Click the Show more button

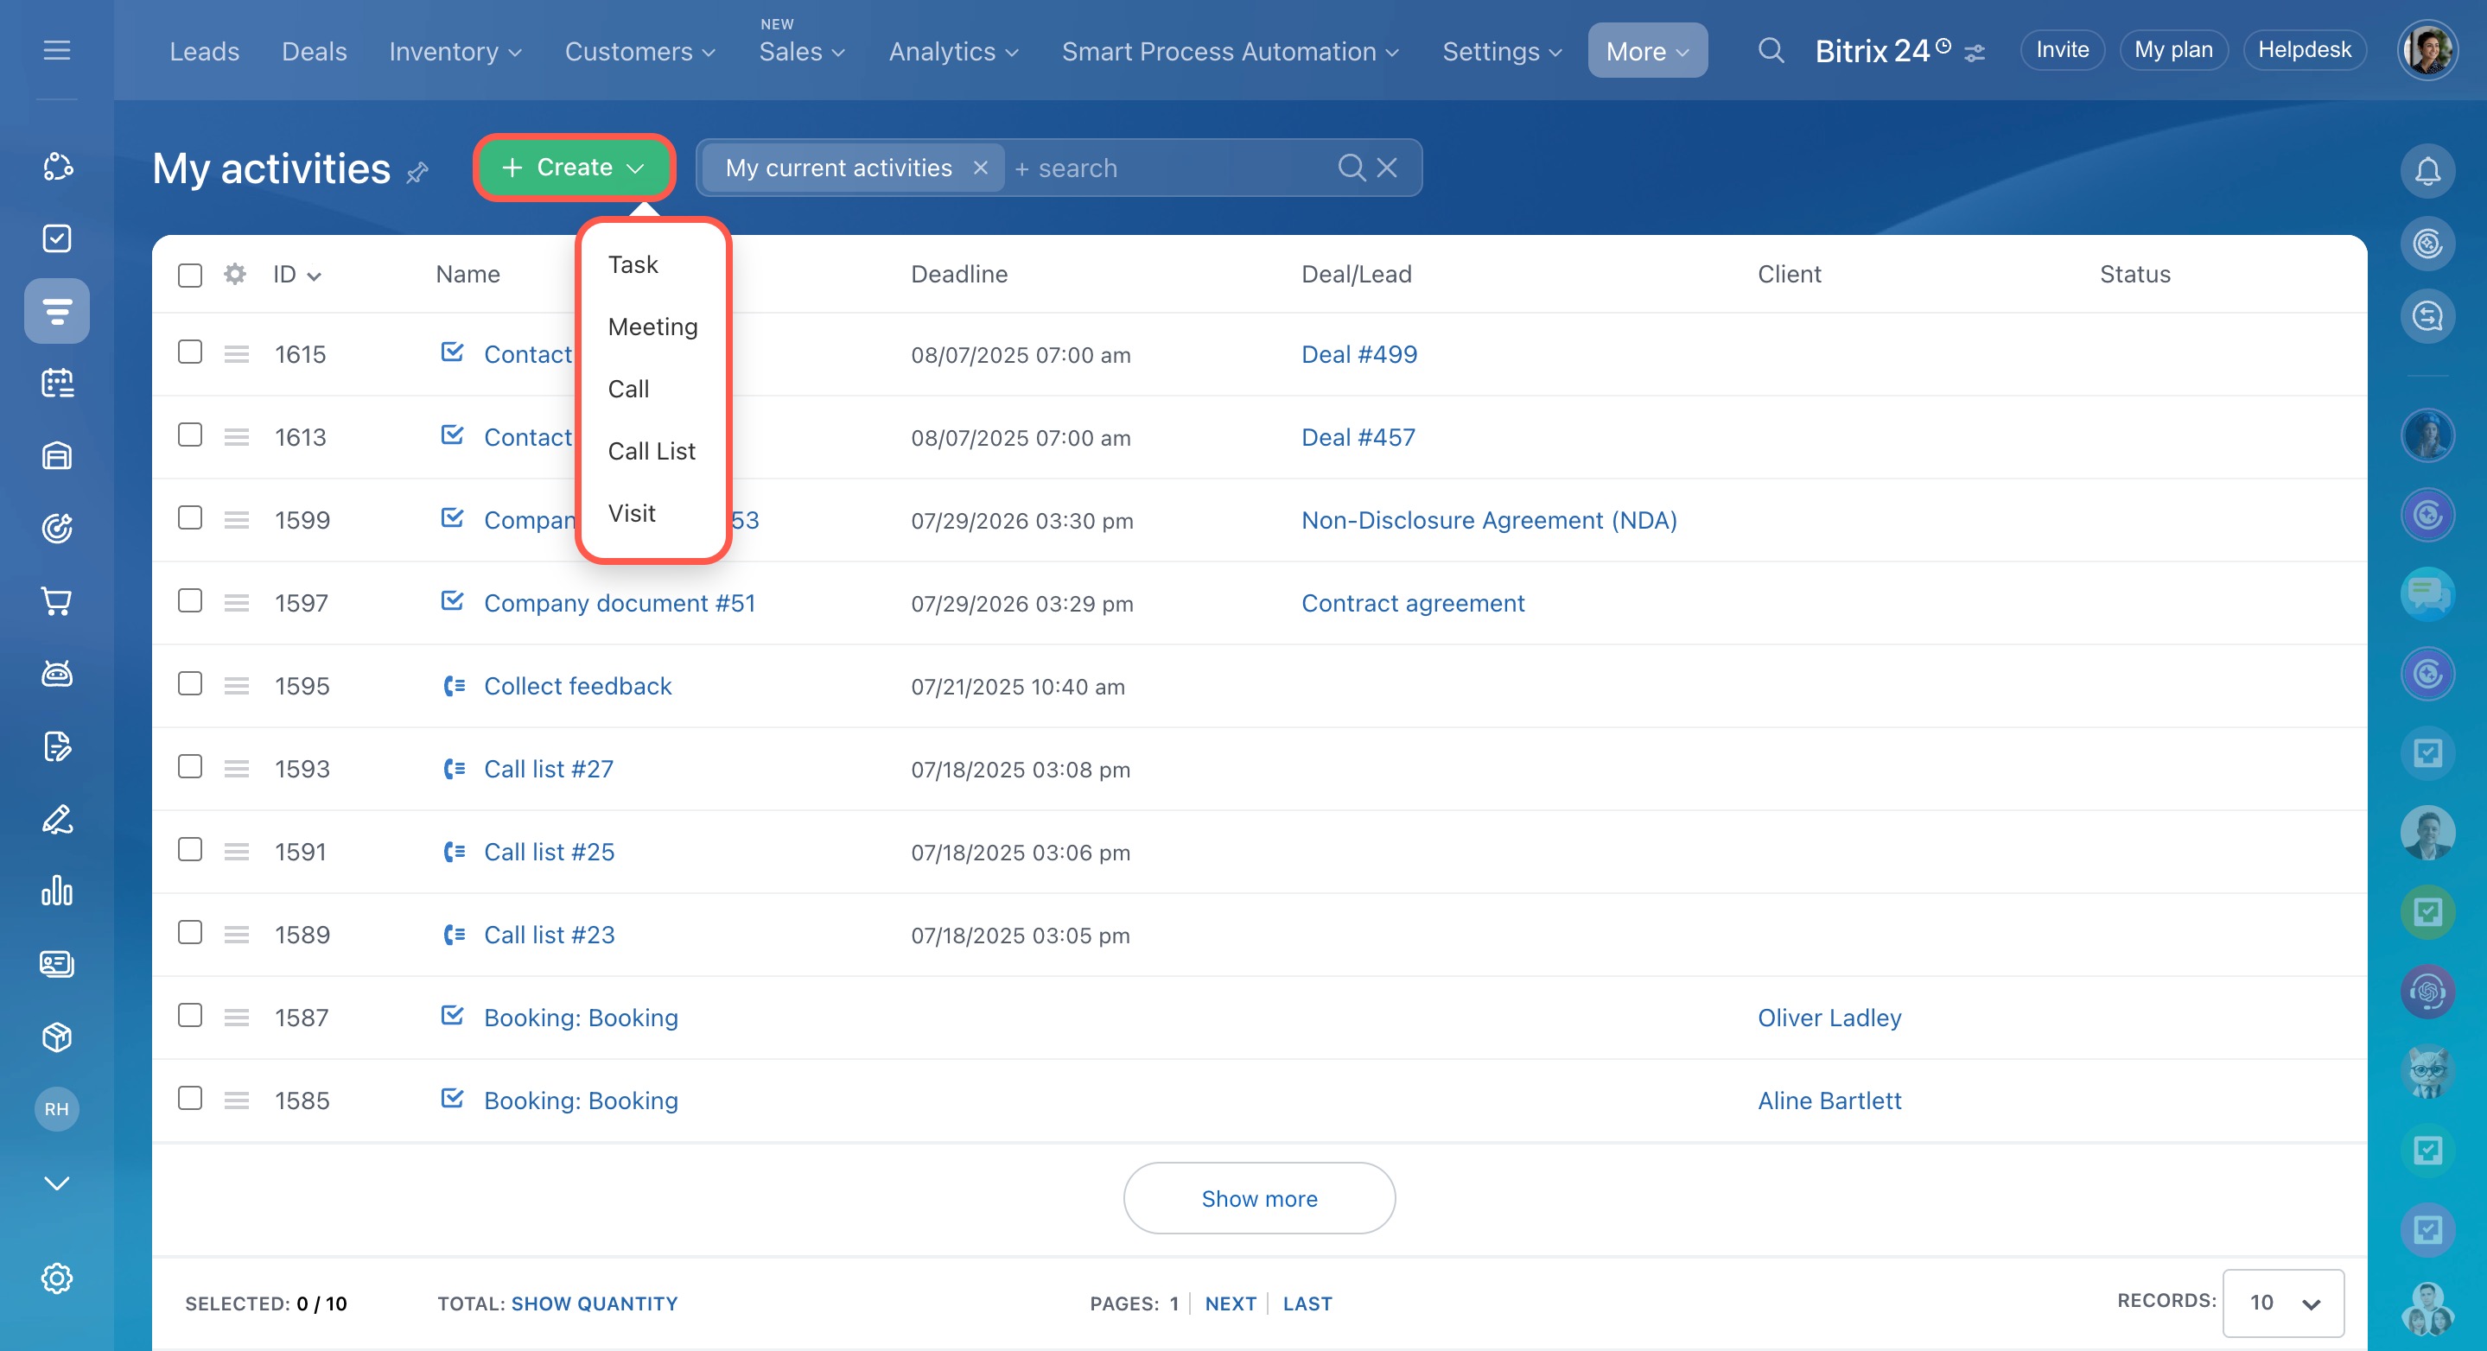(x=1258, y=1197)
